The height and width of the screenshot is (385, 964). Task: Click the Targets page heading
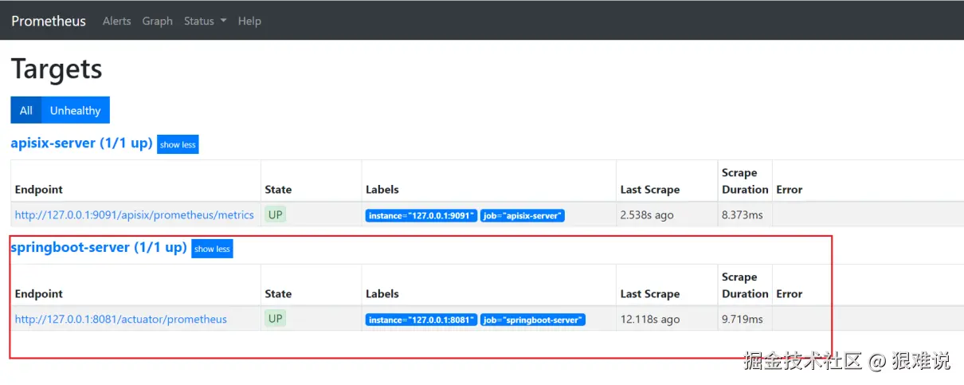57,69
